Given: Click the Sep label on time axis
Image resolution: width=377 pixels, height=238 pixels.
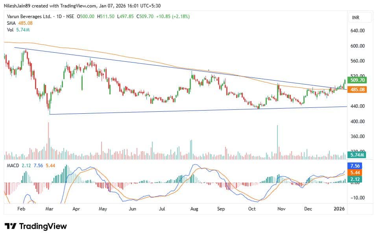Looking at the screenshot, I should click(221, 208).
